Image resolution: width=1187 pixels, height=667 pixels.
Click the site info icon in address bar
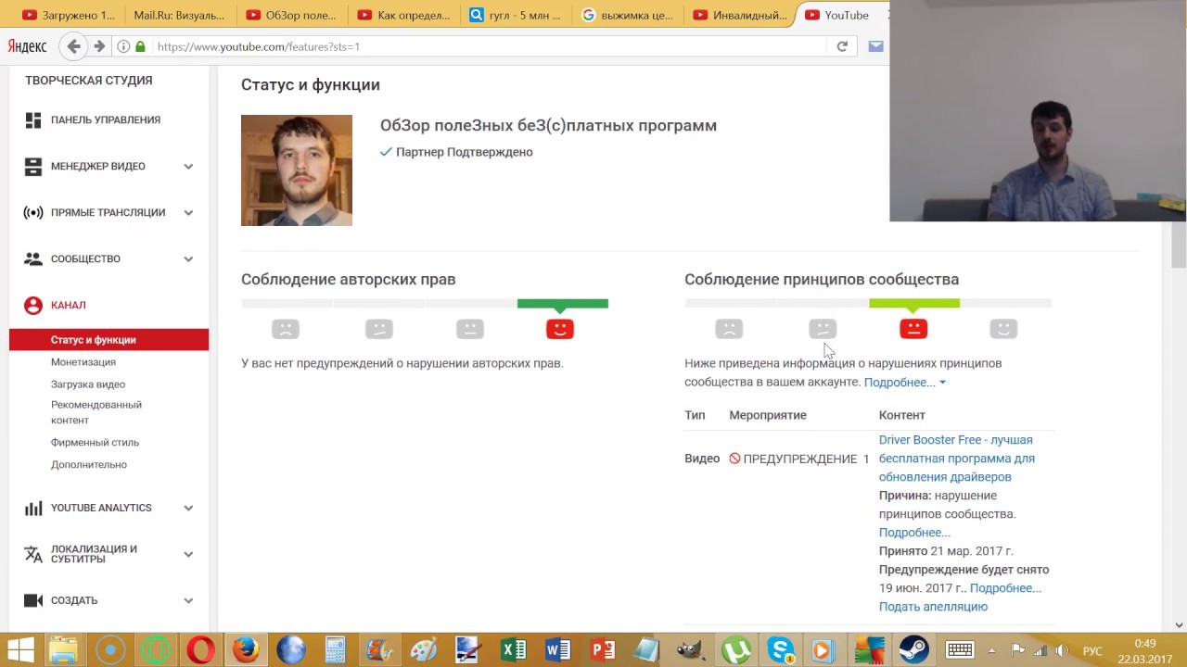[123, 46]
